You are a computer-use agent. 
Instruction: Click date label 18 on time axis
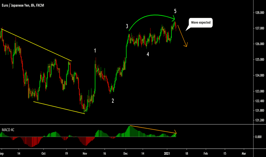tap(187, 154)
